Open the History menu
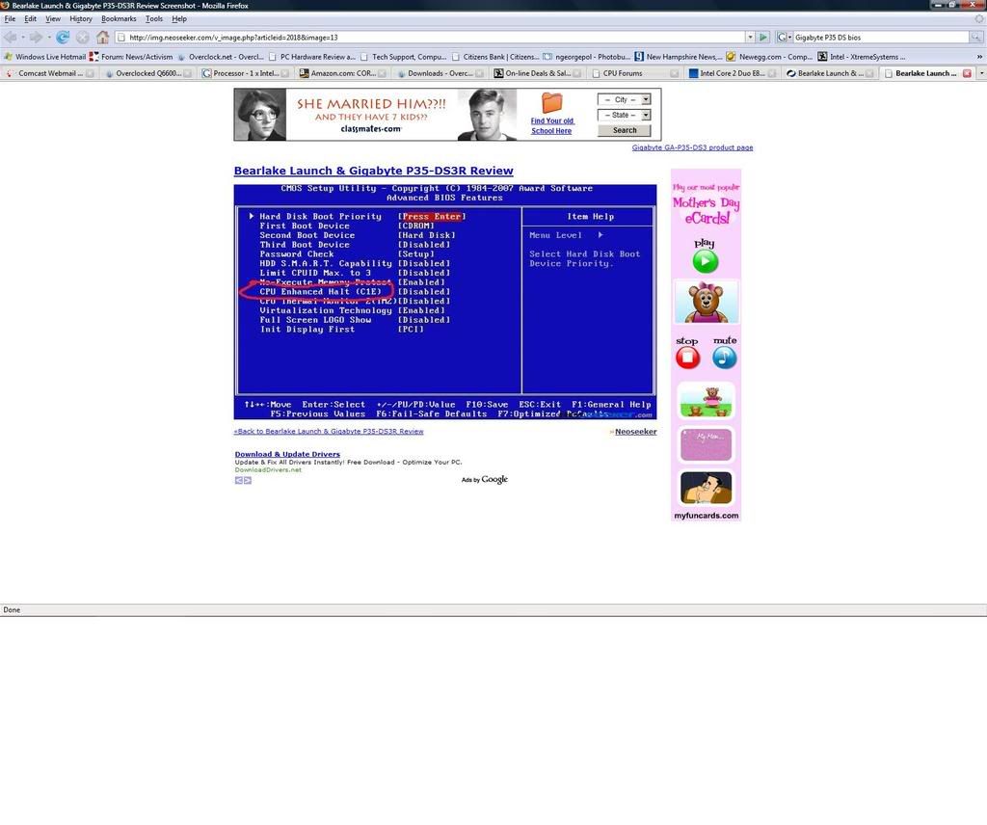The height and width of the screenshot is (825, 987). click(x=81, y=19)
